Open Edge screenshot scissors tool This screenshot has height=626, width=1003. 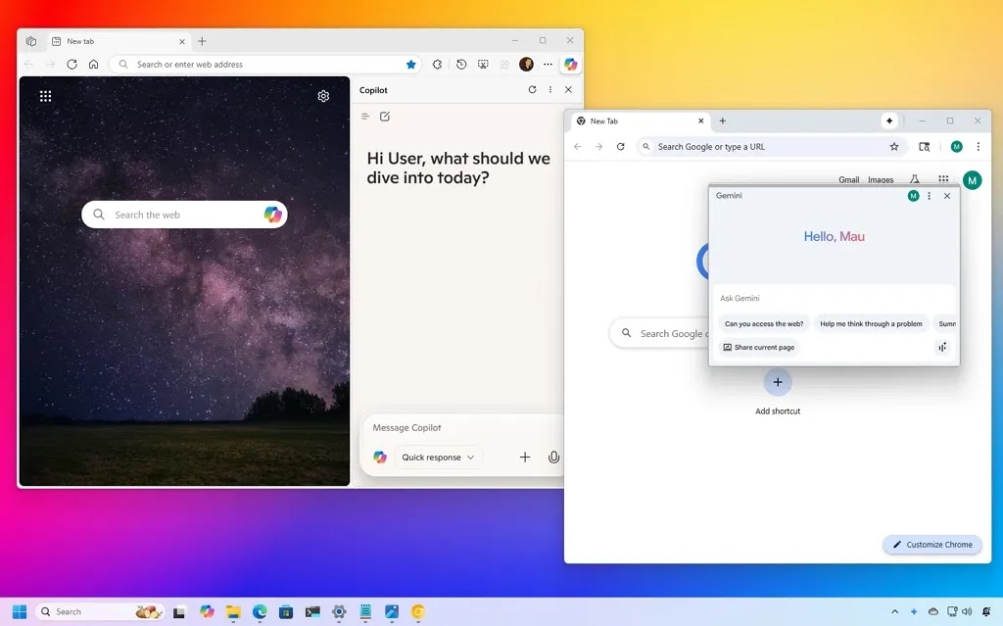tap(483, 64)
